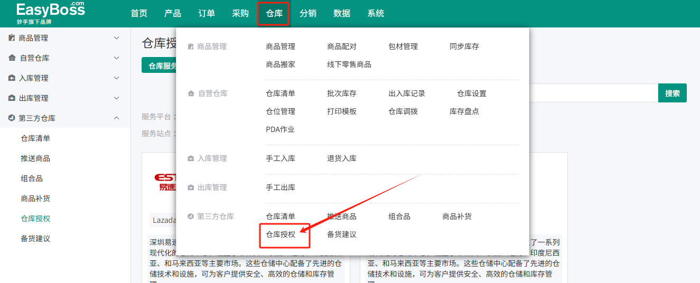The image size is (700, 283).
Task: Click 入库管理 sidebar group label
Action: tap(33, 78)
